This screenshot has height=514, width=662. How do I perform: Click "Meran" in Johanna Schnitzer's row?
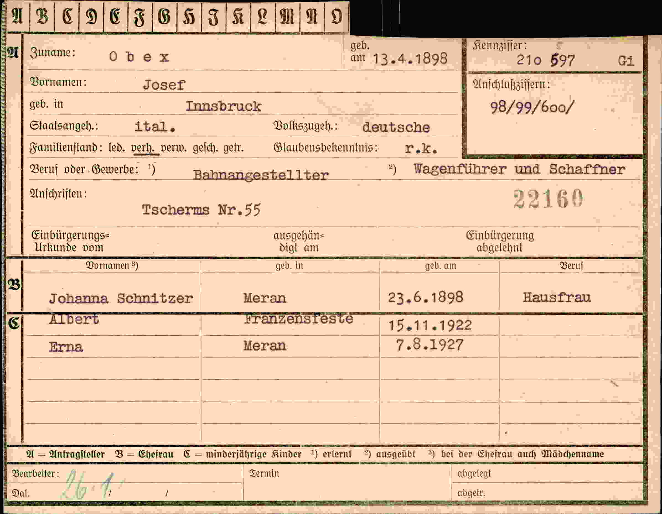pos(264,298)
